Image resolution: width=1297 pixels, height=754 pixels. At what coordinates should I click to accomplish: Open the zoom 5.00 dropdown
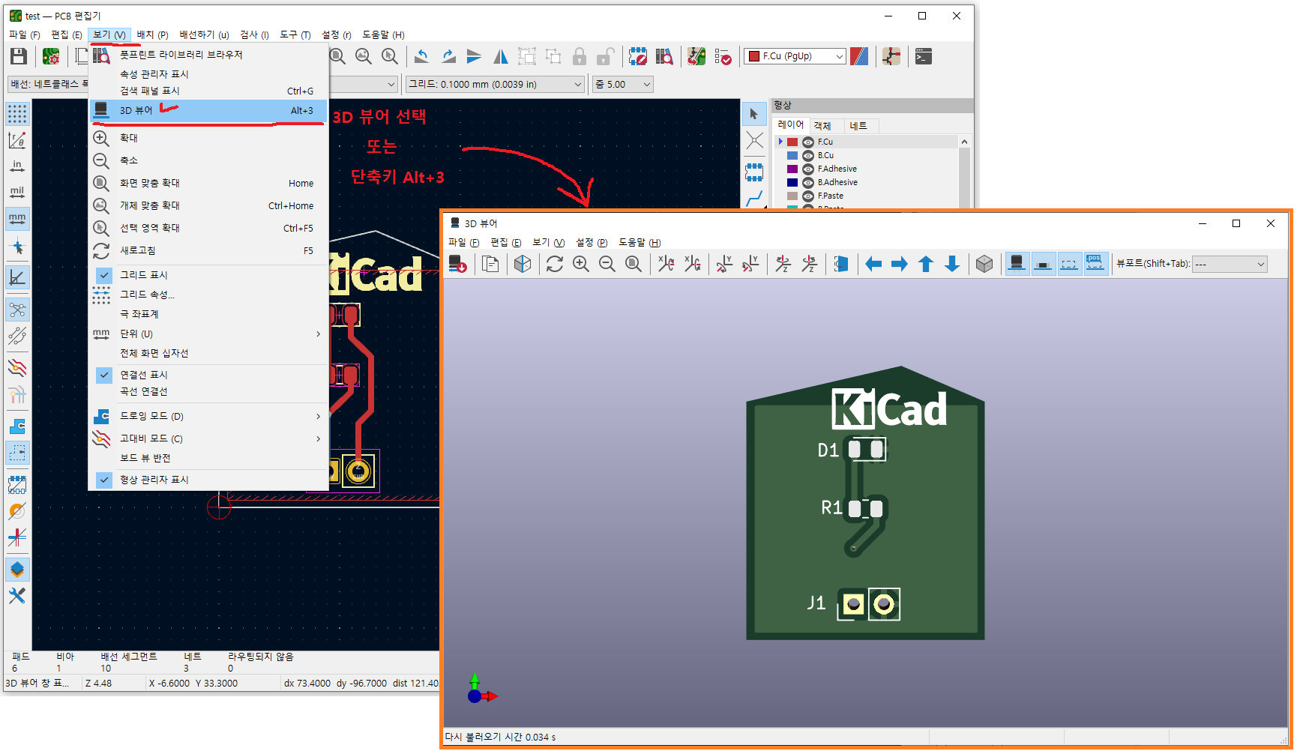[x=623, y=85]
